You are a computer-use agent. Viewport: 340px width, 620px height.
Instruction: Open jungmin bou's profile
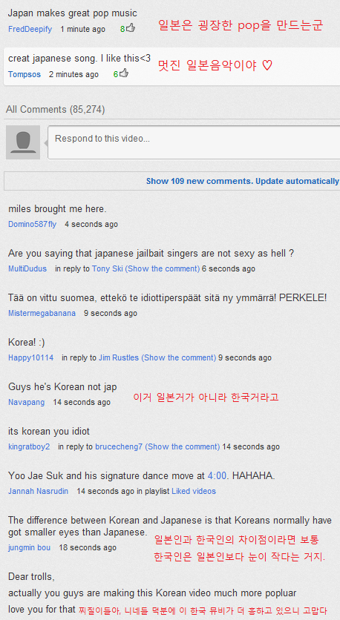pos(29,547)
